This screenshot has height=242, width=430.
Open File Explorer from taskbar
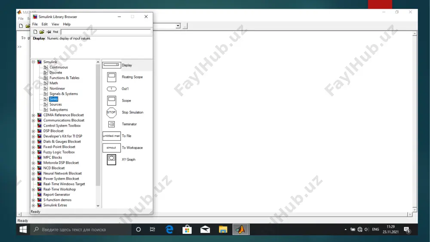point(223,230)
